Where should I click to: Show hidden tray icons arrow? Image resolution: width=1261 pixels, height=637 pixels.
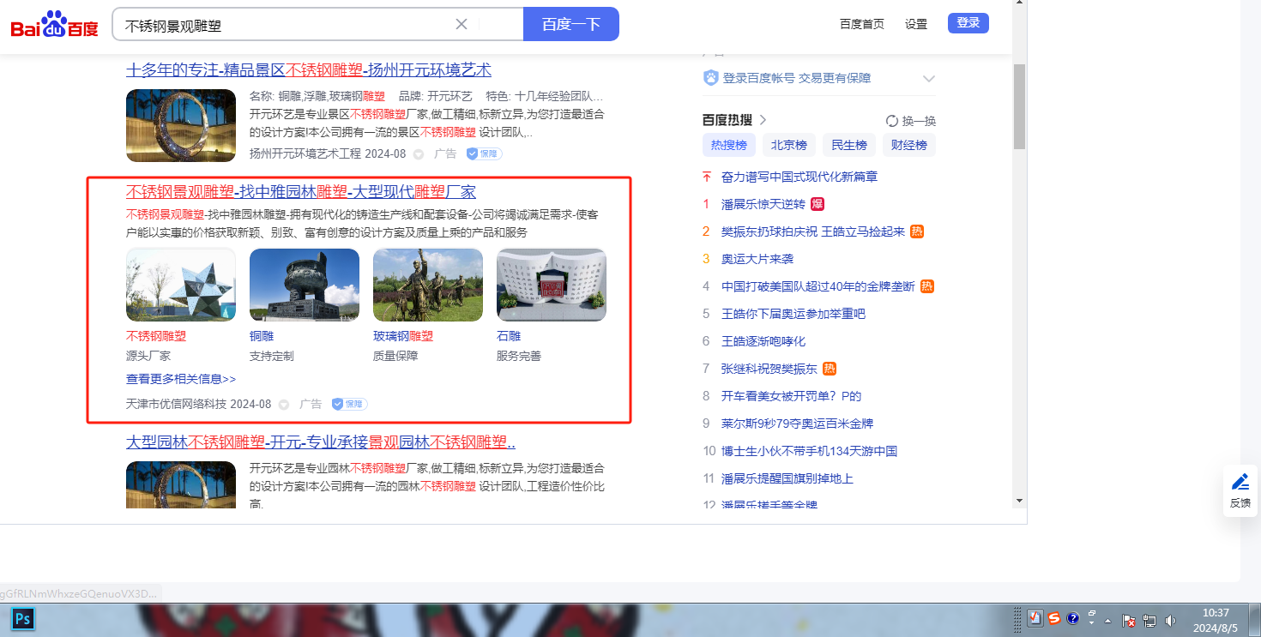point(1107,621)
